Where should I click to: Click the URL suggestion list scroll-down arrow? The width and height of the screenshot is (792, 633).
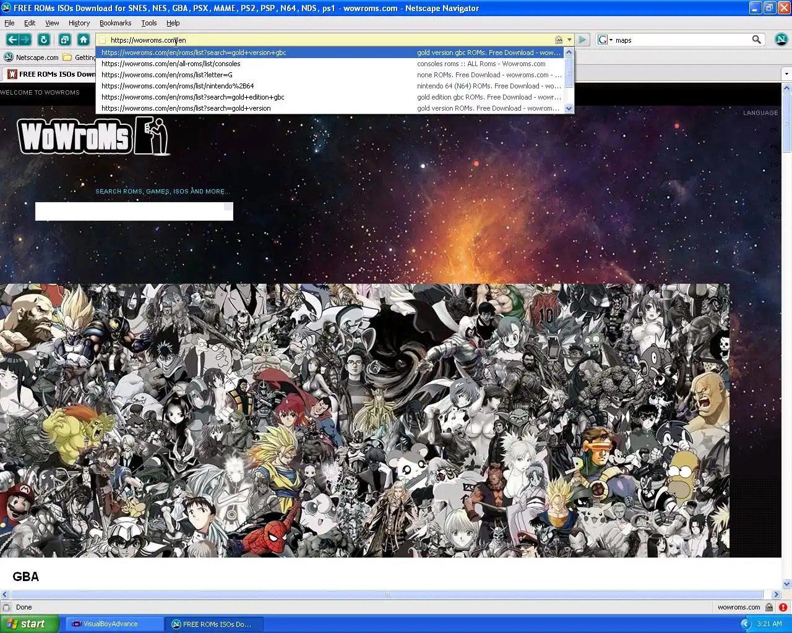569,108
